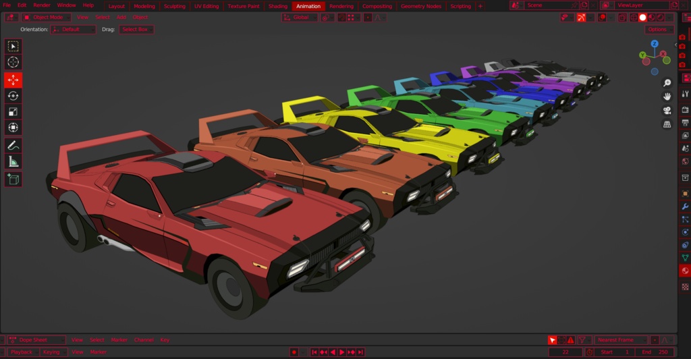Play the animation forward
The height and width of the screenshot is (359, 691).
(x=342, y=352)
